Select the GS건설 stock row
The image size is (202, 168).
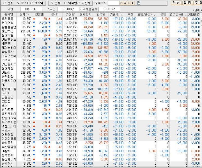click(100, 102)
